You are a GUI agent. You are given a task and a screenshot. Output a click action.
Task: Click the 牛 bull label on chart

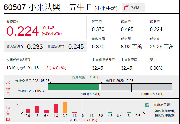pos(19,105)
